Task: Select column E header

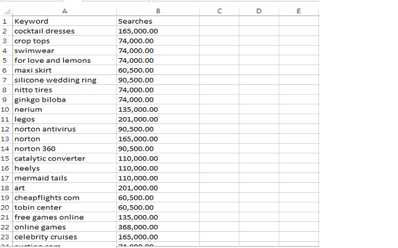Action: 298,11
